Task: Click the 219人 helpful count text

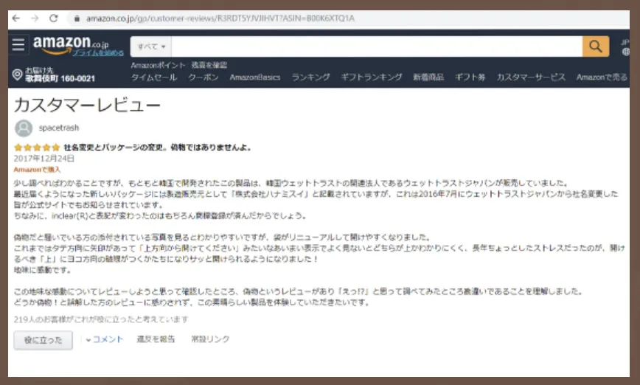Action: pyautogui.click(x=101, y=319)
